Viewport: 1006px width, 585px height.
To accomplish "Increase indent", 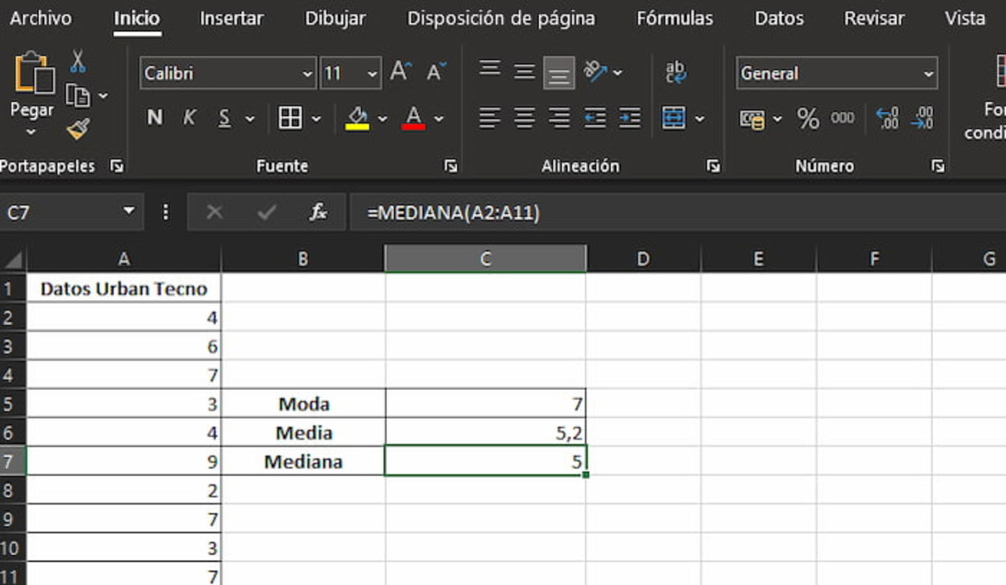I will click(x=629, y=117).
